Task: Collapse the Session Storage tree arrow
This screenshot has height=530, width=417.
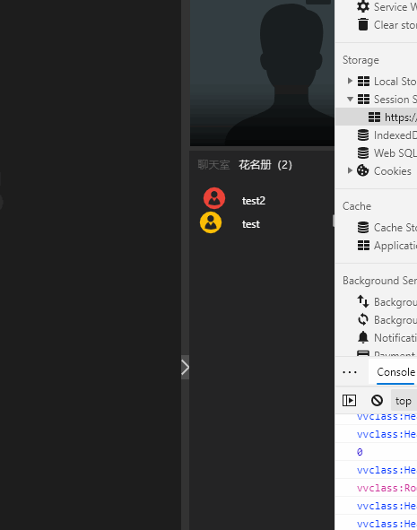Action: 350,99
